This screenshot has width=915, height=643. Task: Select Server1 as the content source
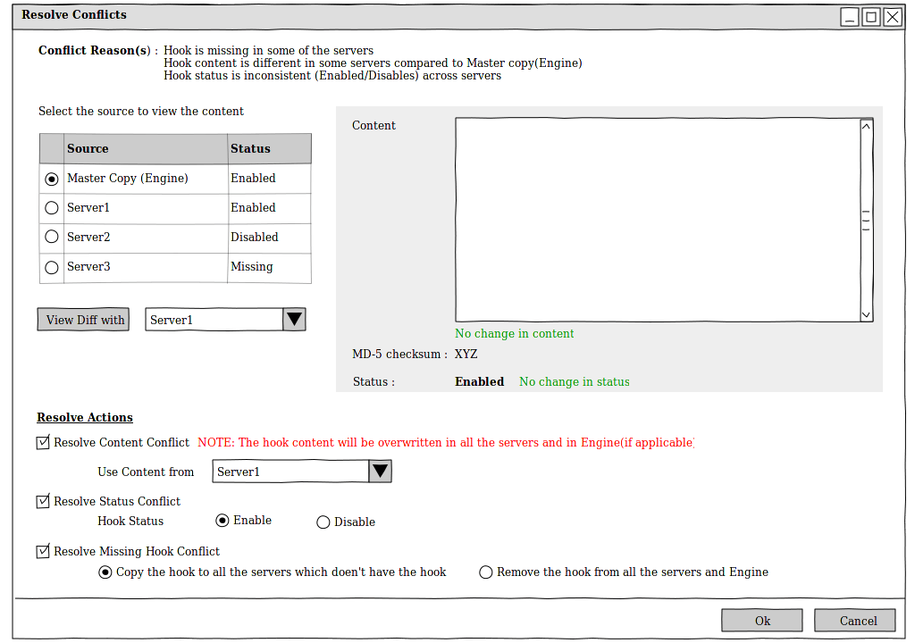[52, 208]
